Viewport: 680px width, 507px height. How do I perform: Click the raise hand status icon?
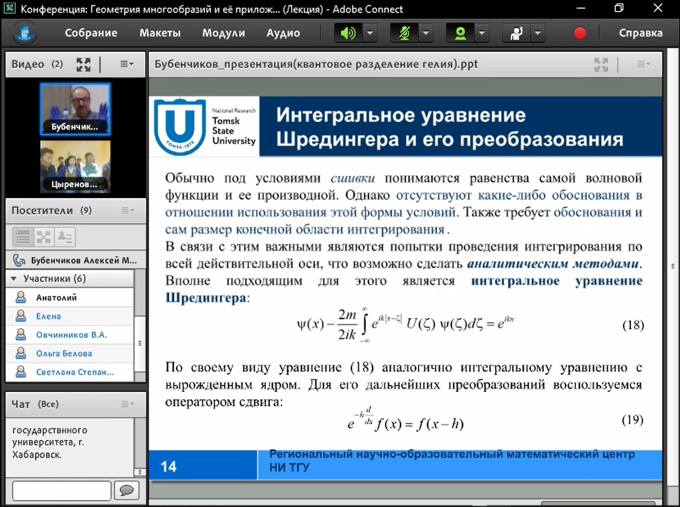[515, 33]
